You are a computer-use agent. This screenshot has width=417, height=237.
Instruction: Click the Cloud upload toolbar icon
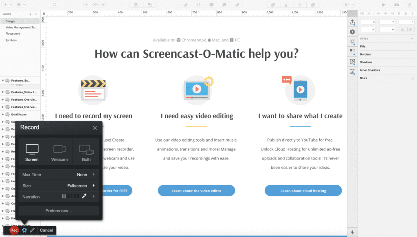[x=397, y=4]
